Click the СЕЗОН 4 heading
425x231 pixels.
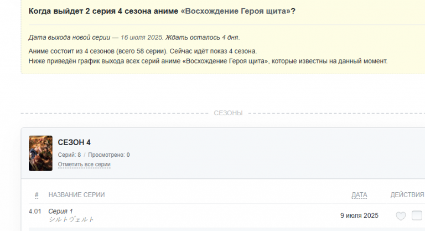click(x=74, y=142)
